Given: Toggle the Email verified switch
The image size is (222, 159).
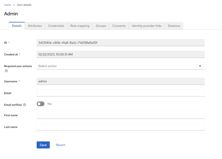Looking at the screenshot, I should click(41, 104).
